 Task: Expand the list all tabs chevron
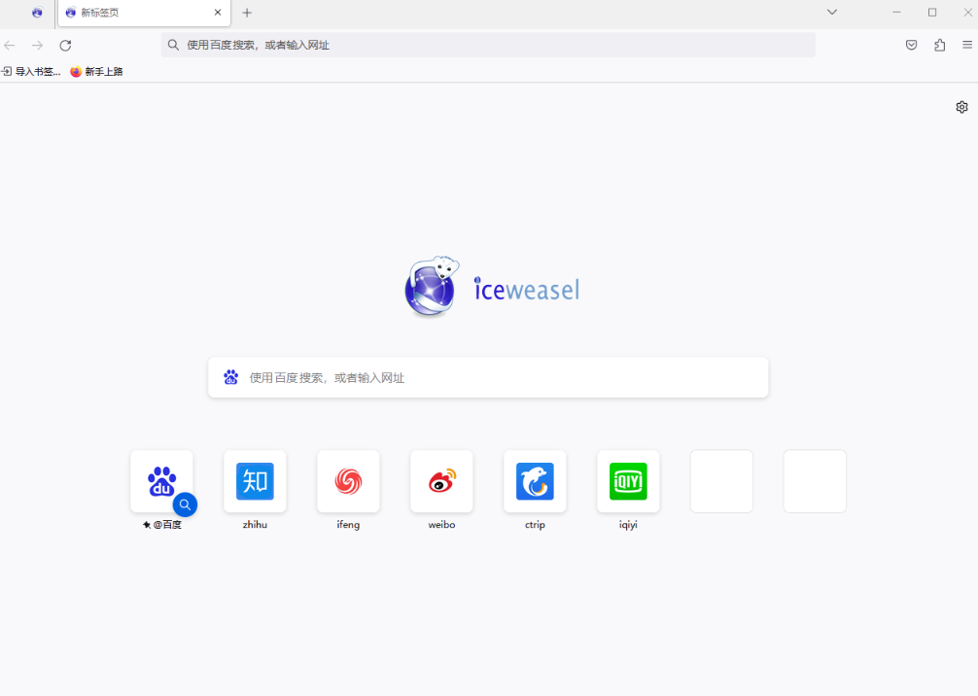(x=832, y=12)
